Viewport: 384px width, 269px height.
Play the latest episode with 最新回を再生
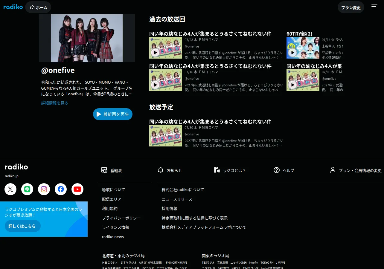(x=113, y=114)
